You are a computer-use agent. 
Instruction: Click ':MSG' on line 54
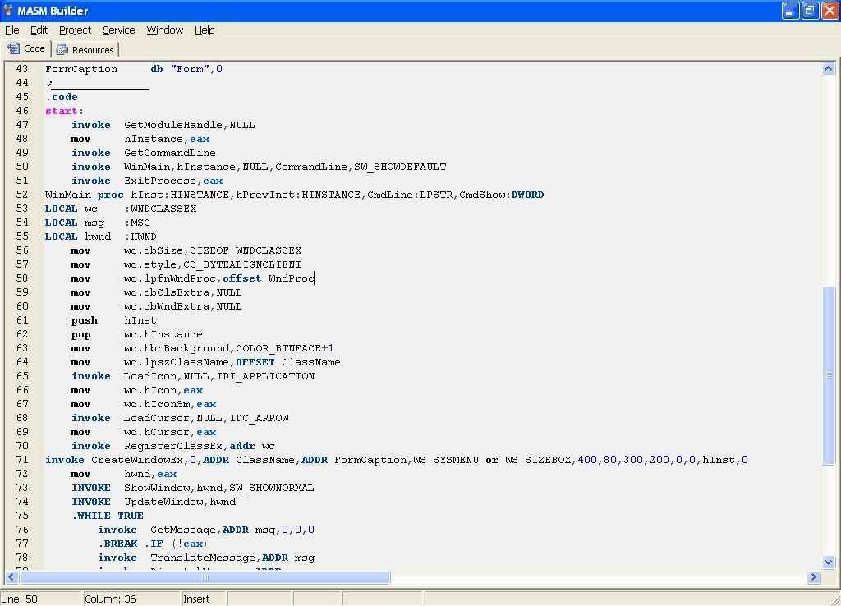[x=137, y=223]
